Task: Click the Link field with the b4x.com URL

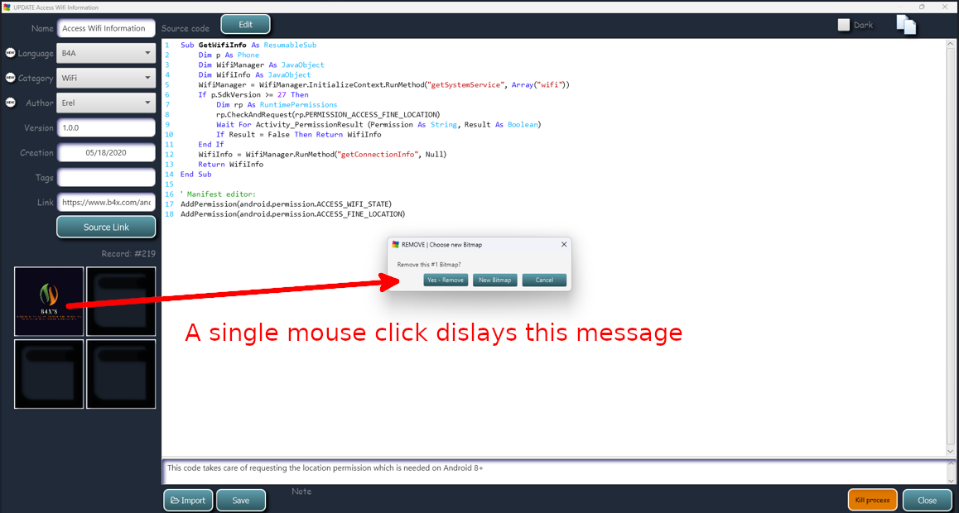Action: (x=106, y=202)
